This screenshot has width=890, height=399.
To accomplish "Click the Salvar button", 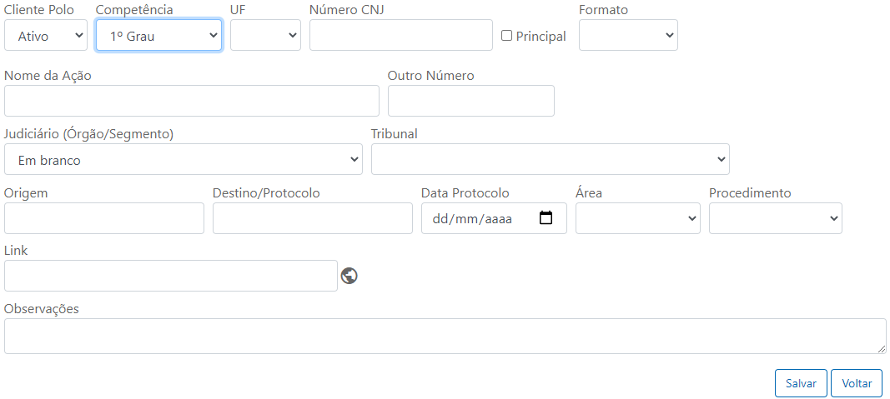I will click(x=801, y=383).
